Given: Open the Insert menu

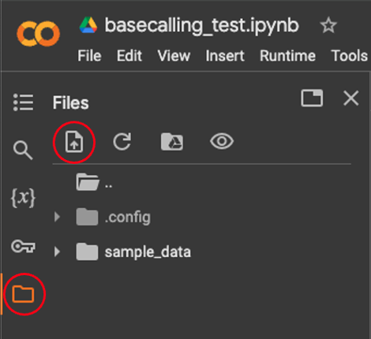Looking at the screenshot, I should (225, 56).
